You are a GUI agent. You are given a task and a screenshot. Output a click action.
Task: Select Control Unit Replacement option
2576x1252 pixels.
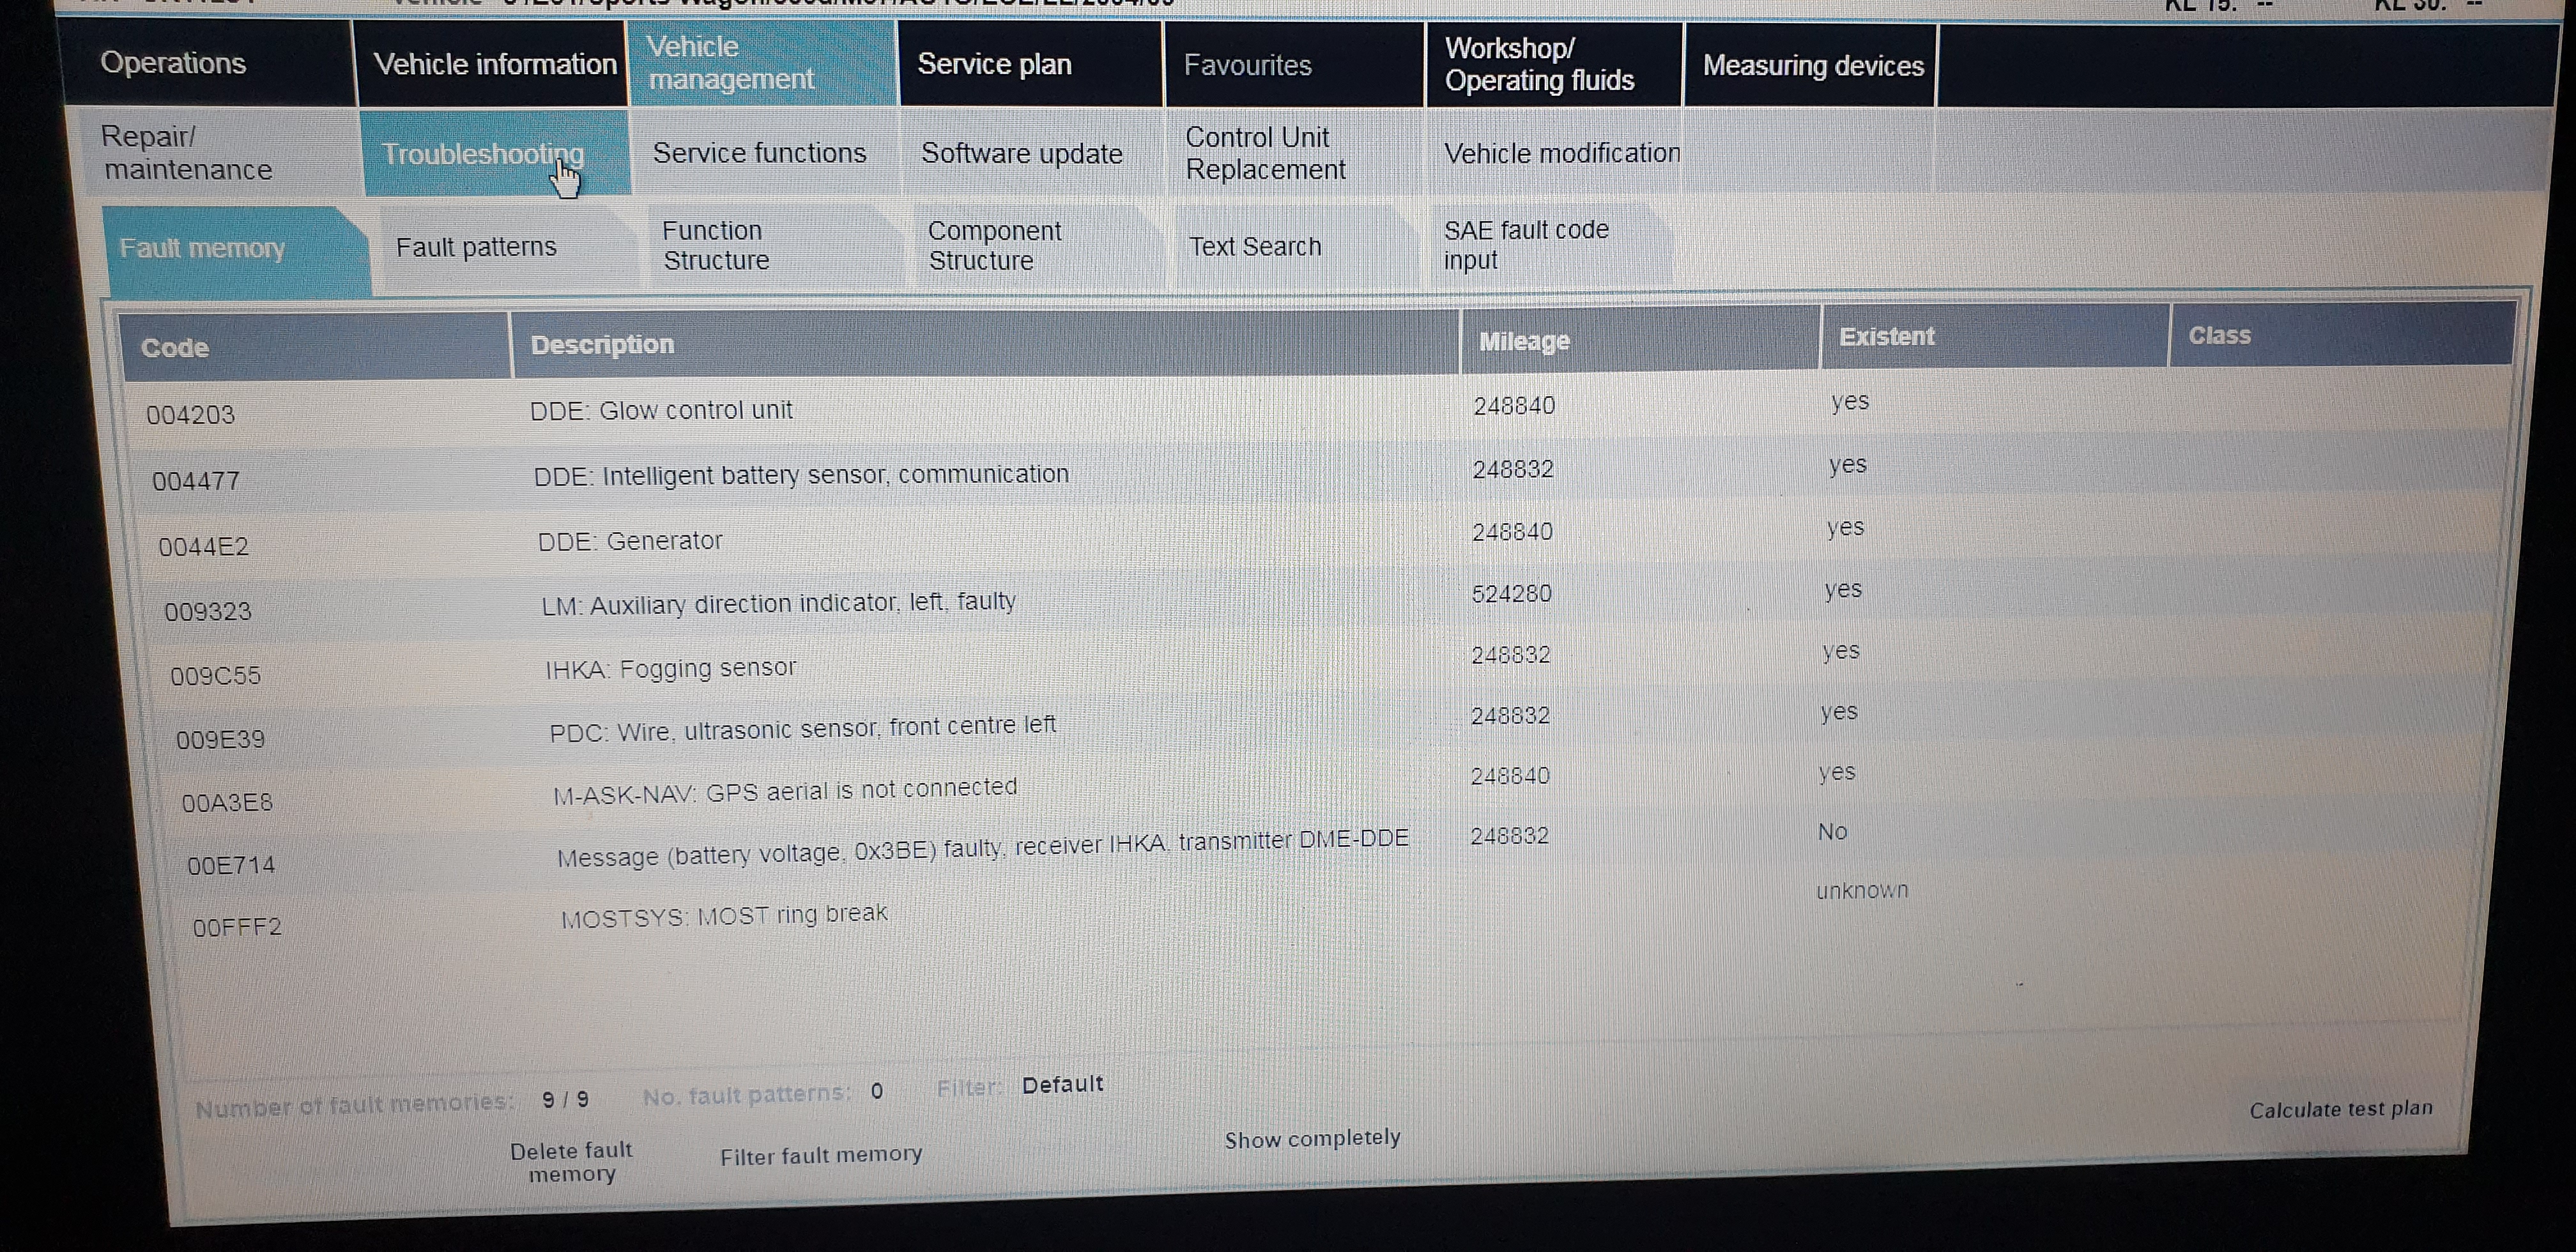pos(1265,154)
